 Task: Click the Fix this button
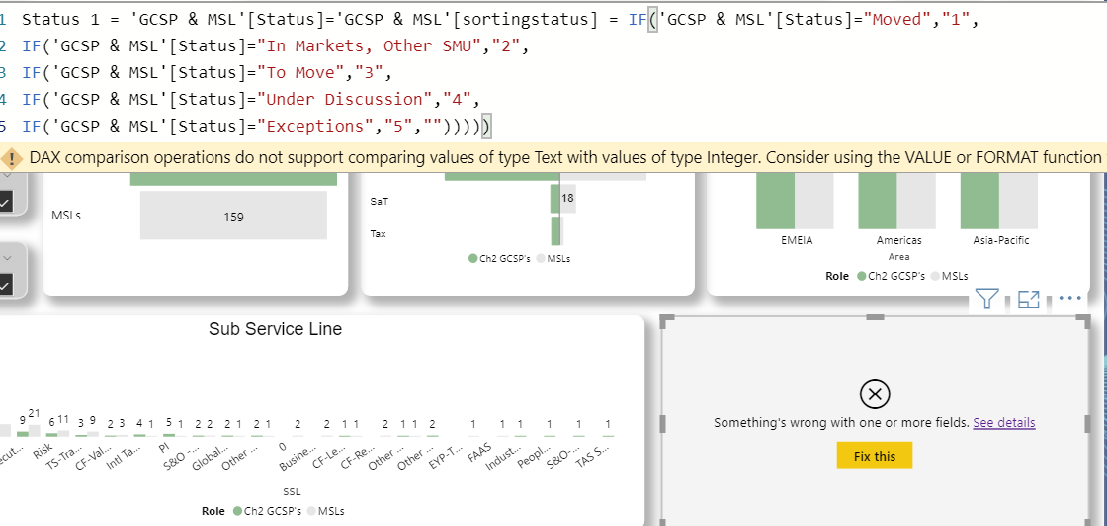874,456
